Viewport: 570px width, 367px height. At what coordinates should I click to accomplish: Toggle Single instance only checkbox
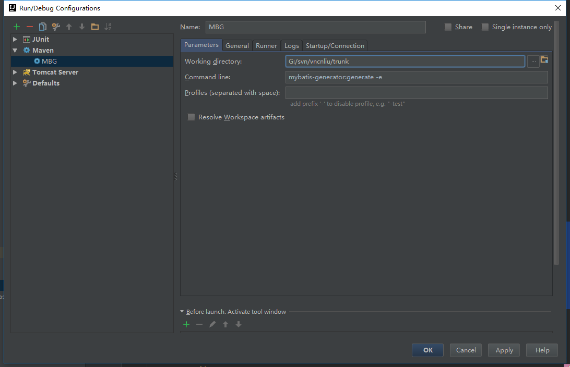[x=485, y=27]
